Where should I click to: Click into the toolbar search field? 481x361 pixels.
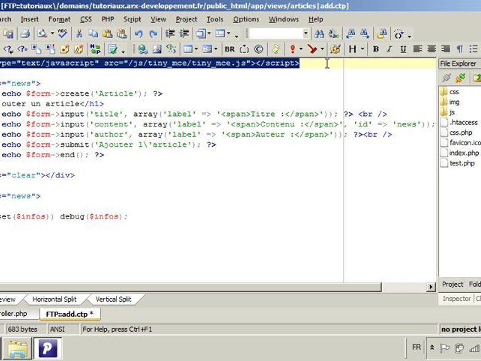[x=276, y=33]
